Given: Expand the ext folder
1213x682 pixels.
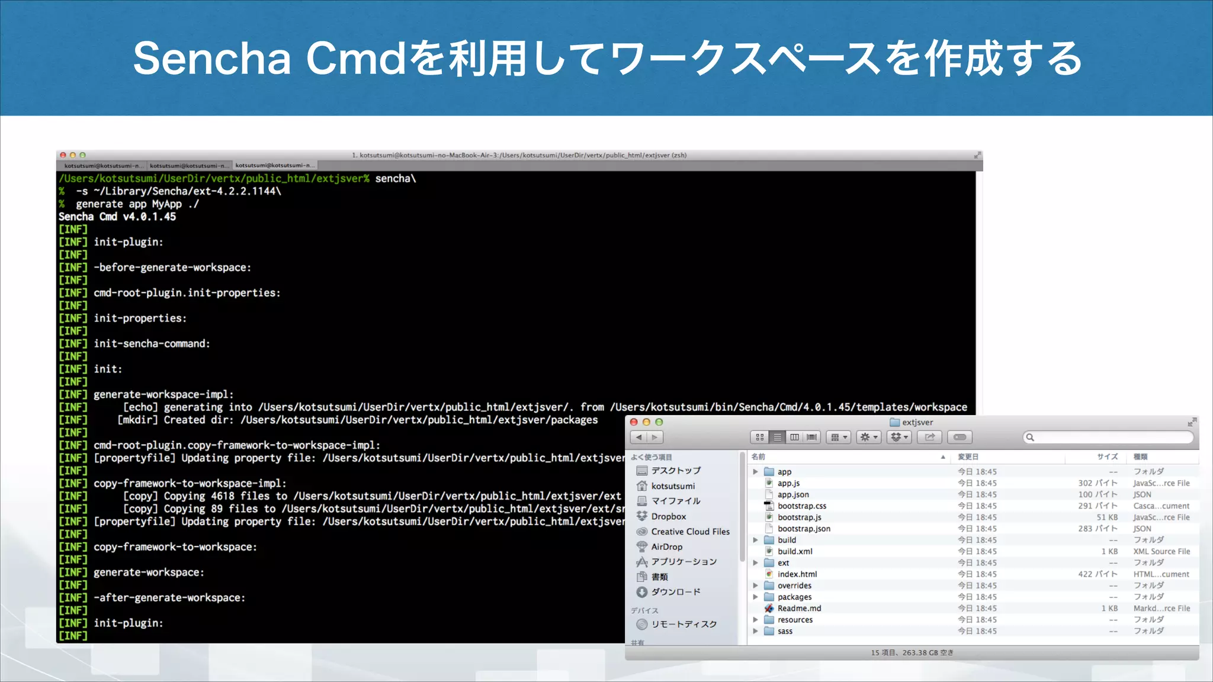Looking at the screenshot, I should coord(755,563).
